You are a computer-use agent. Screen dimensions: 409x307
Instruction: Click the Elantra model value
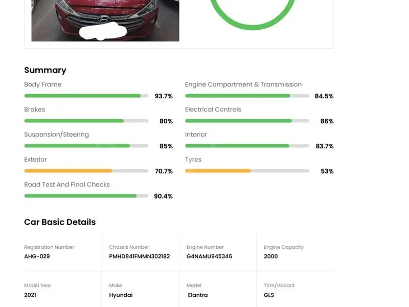[197, 295]
